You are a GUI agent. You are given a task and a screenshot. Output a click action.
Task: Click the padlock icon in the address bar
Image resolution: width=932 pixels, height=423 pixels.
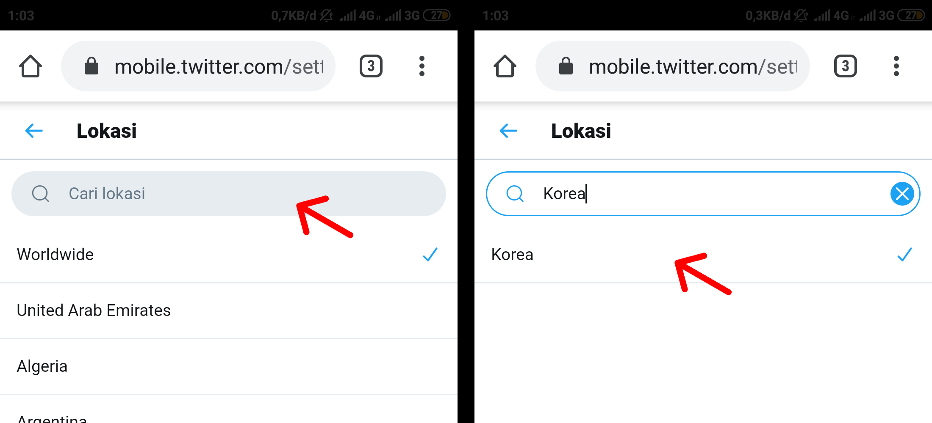pos(92,66)
